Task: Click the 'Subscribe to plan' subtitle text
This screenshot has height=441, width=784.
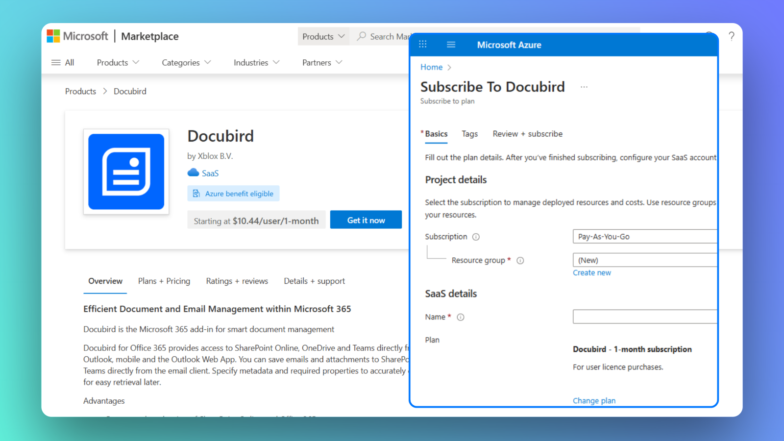Action: coord(447,101)
